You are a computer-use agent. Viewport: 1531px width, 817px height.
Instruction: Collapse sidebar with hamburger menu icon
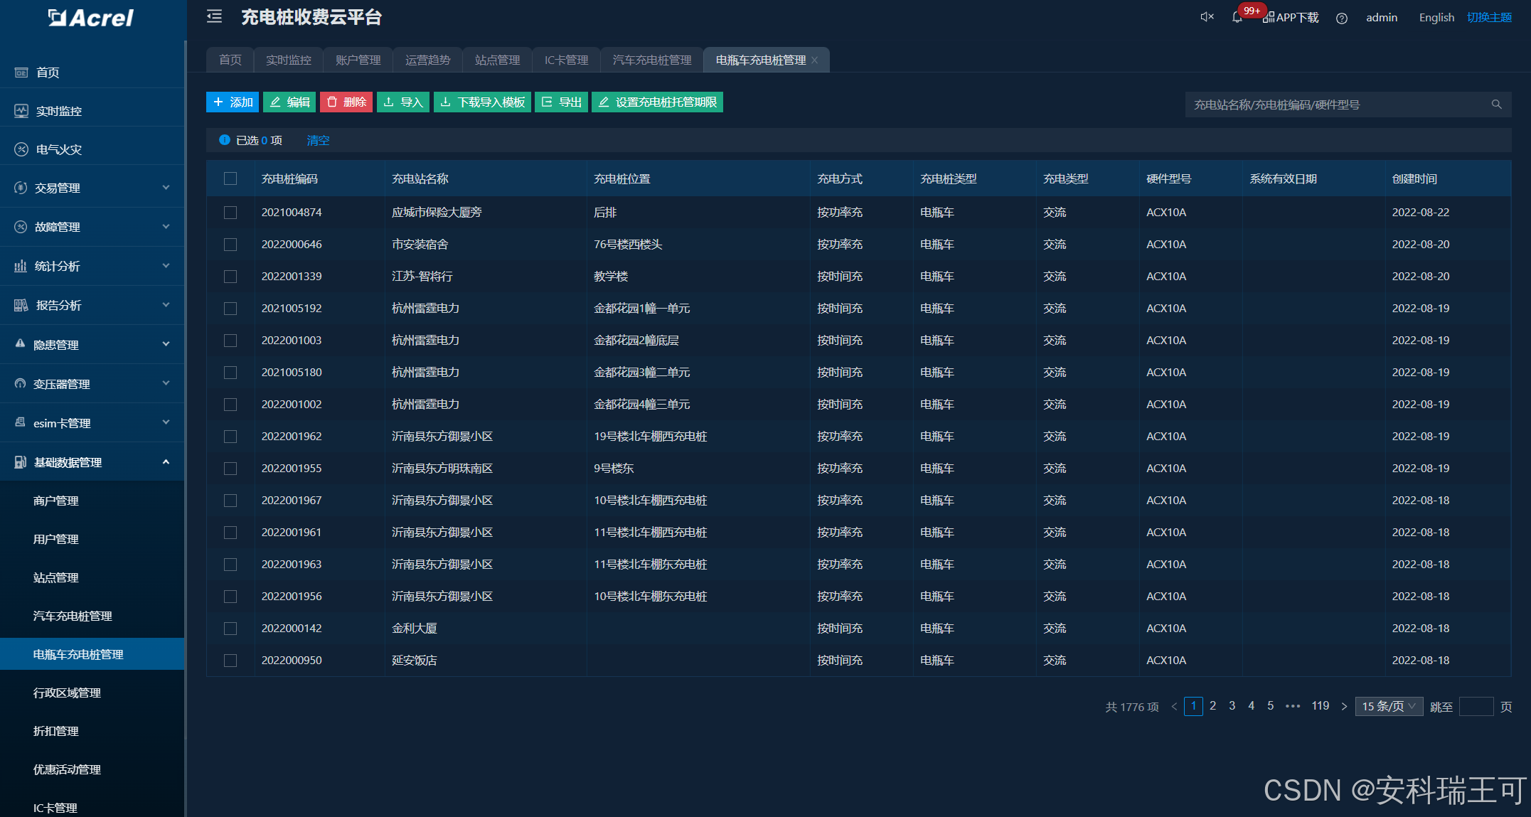pos(214,17)
